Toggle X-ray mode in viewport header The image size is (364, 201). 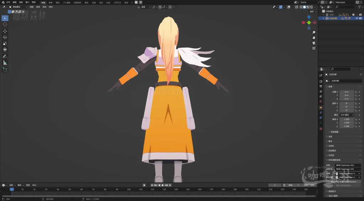[296, 7]
